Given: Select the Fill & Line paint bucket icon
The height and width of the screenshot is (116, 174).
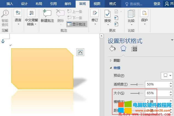Looking at the screenshot, I should [x=112, y=49].
